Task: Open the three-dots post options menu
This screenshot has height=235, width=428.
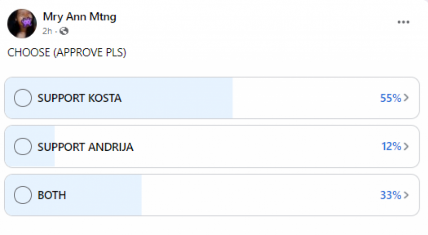Action: point(403,22)
